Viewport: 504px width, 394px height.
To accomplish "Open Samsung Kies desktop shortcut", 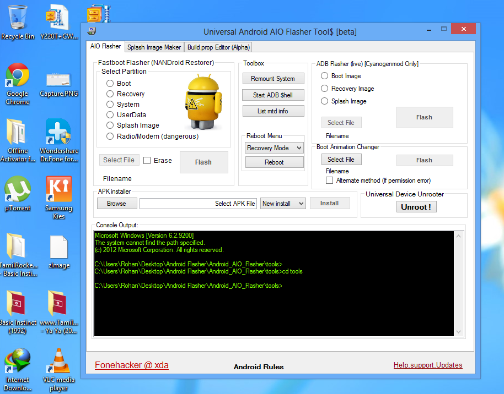I will coord(58,190).
